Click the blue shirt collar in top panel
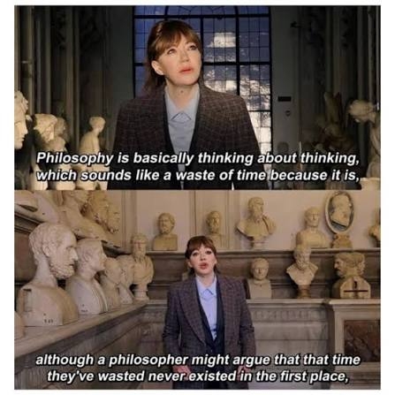Image resolution: width=395 pixels, height=395 pixels. [x=179, y=116]
